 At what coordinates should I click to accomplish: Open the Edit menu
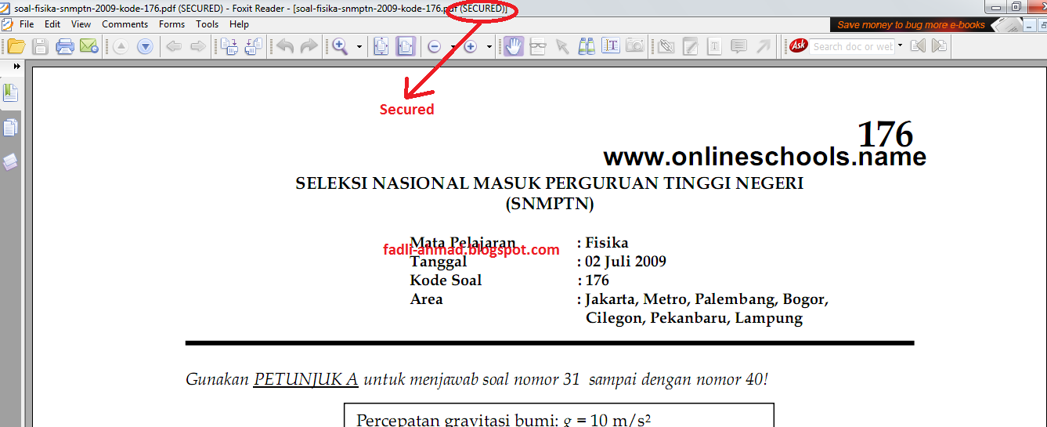(x=52, y=24)
